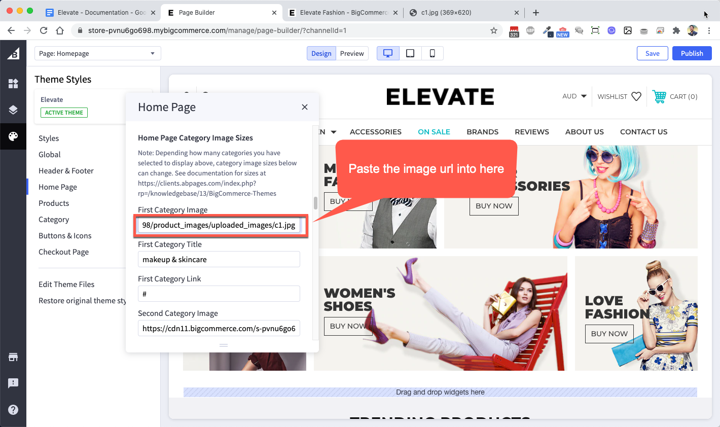Switch to Elevate - Documentation tab
Image resolution: width=720 pixels, height=427 pixels.
(x=100, y=13)
